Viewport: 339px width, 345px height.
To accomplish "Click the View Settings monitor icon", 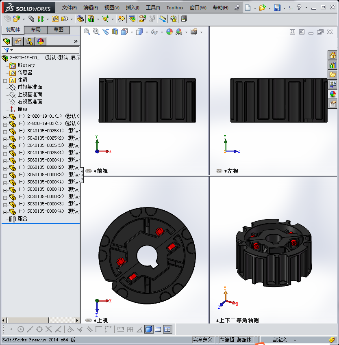I will pyautogui.click(x=194, y=32).
